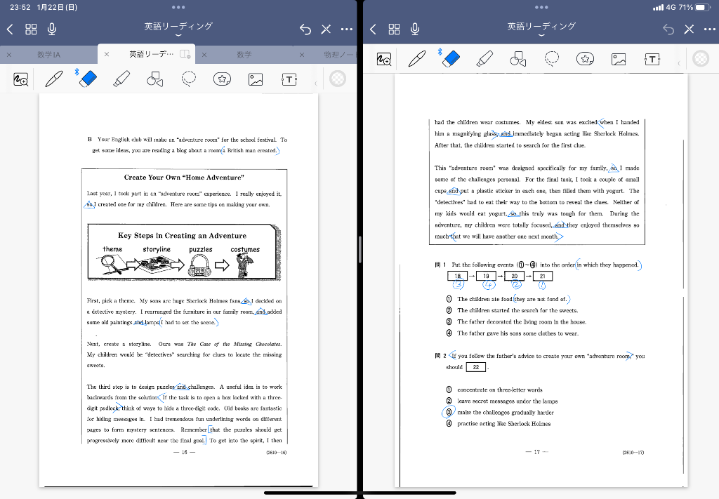Open the three-dot more menu in right pane
Viewport: 719px width, 499px height.
click(709, 29)
